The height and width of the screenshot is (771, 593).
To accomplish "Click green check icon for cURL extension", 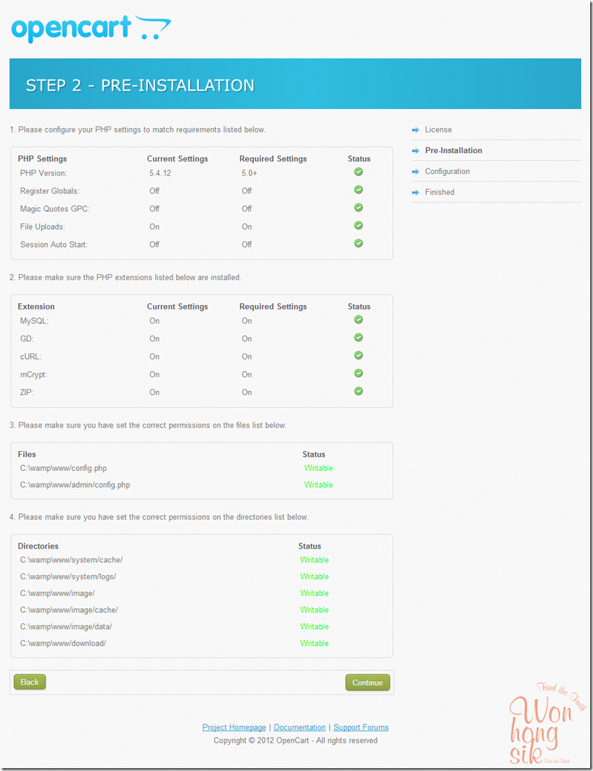I will [x=359, y=355].
